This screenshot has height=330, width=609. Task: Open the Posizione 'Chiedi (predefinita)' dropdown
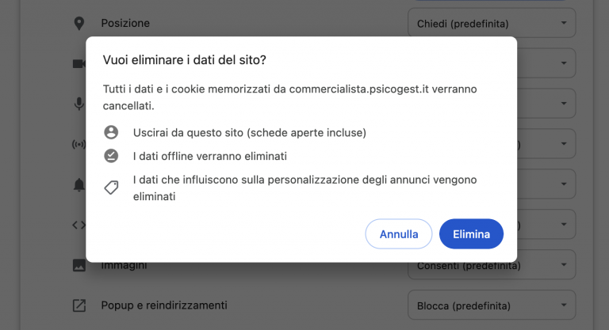[x=491, y=24]
